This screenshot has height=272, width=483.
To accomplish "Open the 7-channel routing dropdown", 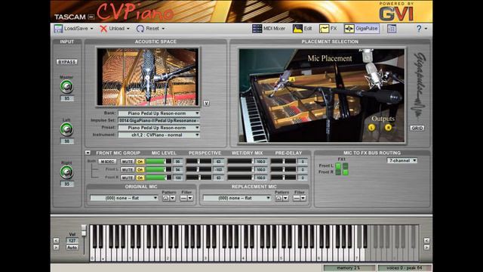I will click(x=402, y=160).
